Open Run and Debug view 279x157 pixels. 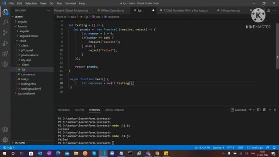click(x=5, y=43)
